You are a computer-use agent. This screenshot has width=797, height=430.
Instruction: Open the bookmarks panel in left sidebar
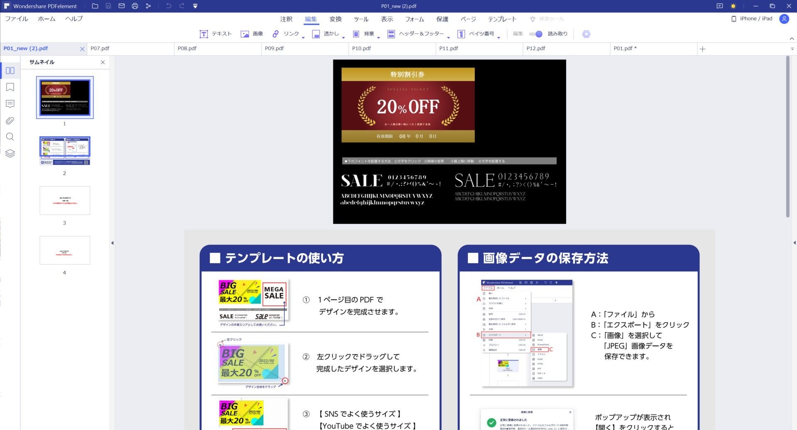point(10,87)
